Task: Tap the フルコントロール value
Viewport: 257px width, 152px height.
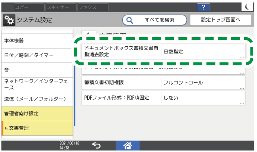Action: pos(183,83)
